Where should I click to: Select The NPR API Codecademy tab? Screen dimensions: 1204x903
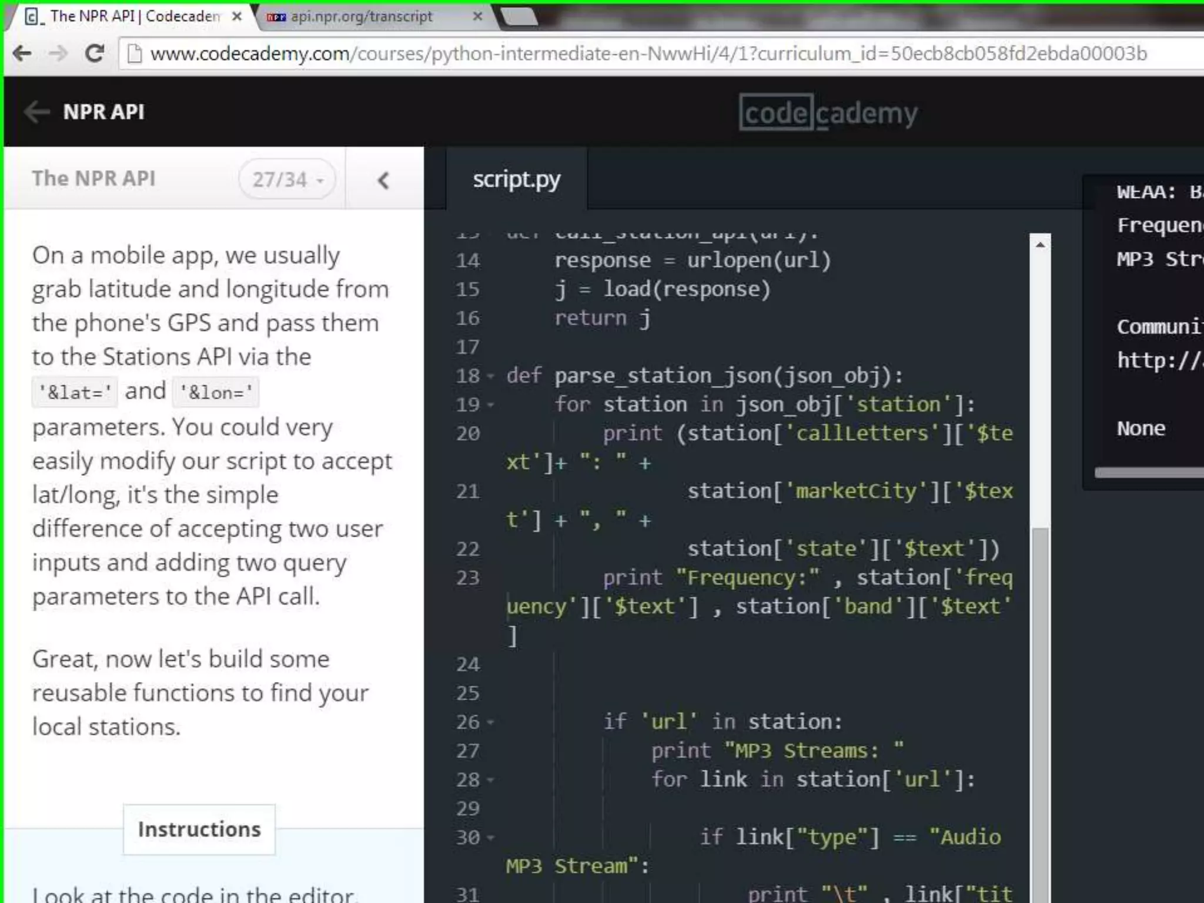coord(132,16)
